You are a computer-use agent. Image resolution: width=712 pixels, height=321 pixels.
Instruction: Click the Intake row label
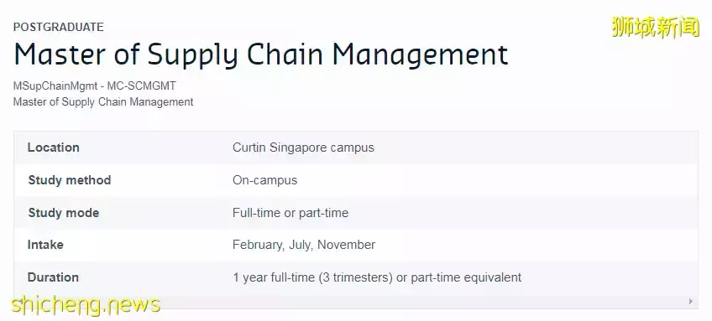[x=45, y=245]
